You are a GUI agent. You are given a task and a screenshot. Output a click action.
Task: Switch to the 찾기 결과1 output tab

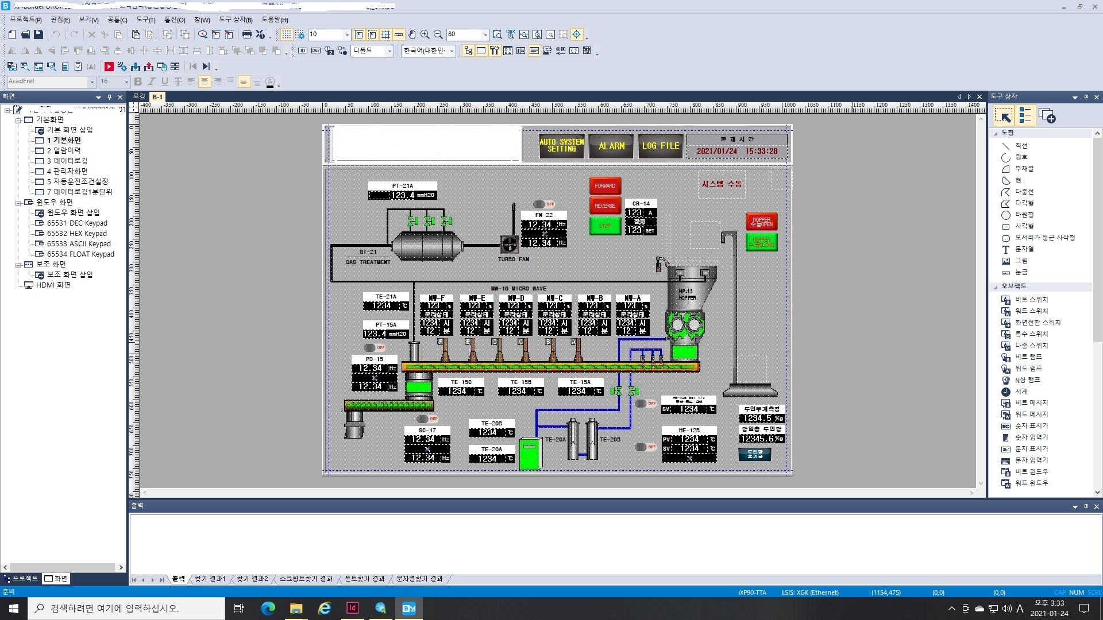tap(210, 579)
